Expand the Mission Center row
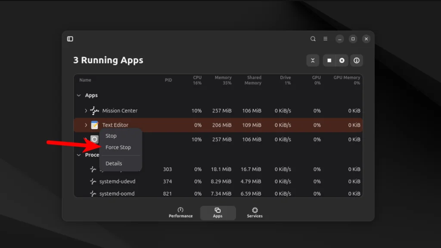 point(86,111)
